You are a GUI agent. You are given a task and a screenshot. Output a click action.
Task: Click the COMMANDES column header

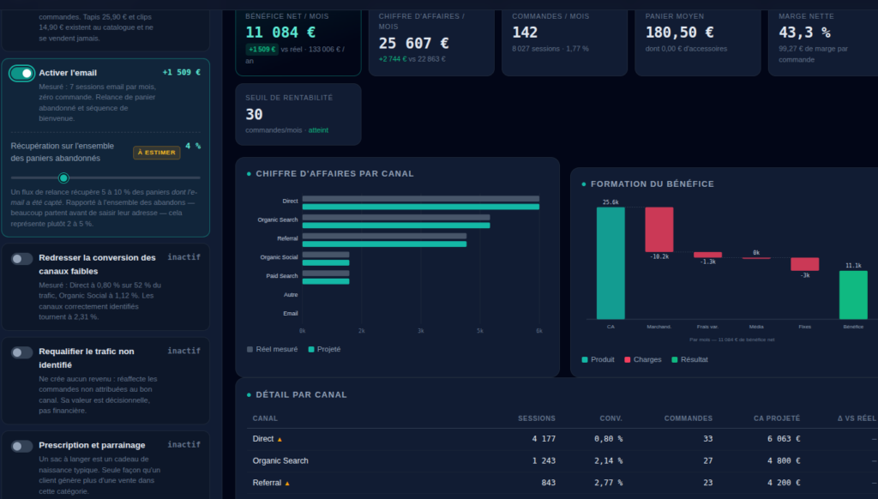(689, 418)
